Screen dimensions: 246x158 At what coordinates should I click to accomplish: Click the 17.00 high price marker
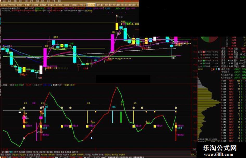[x=121, y=17]
